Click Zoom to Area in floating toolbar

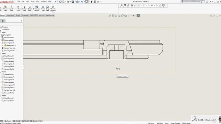pyautogui.click(x=125, y=6)
